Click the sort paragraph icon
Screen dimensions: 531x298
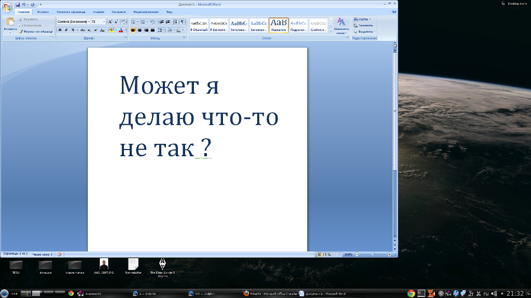(x=175, y=22)
